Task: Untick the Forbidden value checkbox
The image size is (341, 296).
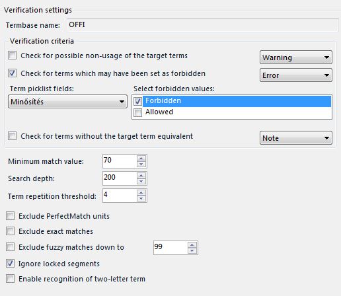Action: click(x=137, y=101)
